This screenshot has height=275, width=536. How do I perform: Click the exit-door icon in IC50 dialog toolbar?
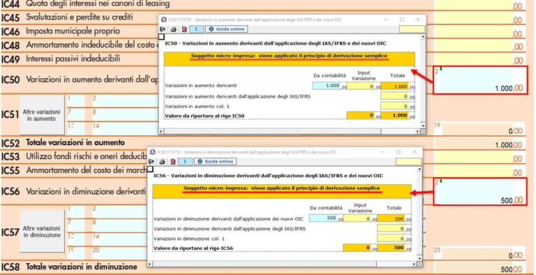pyautogui.click(x=163, y=29)
